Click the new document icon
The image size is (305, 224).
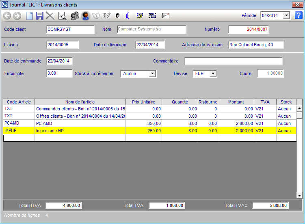[29, 16]
